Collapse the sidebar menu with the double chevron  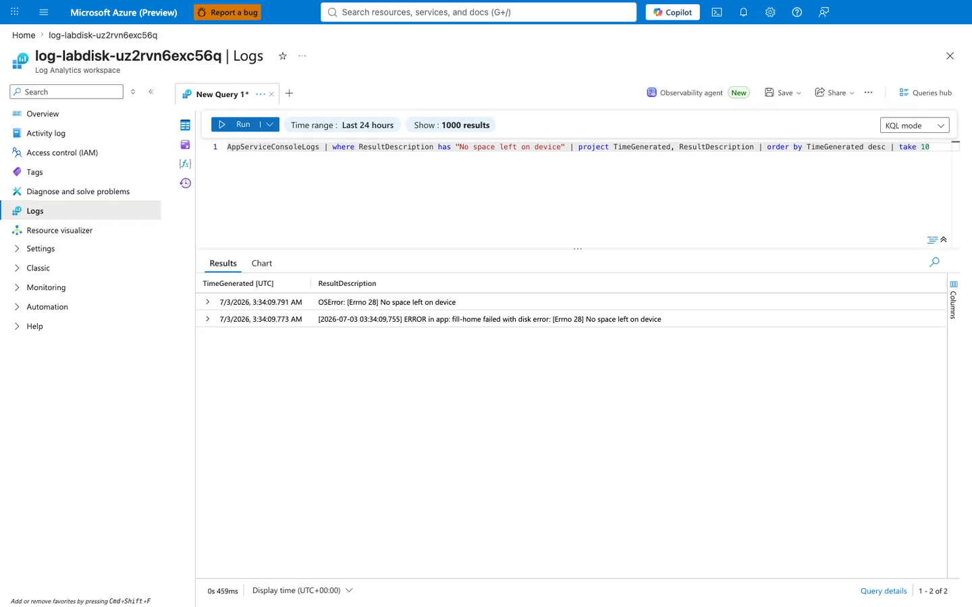(151, 92)
